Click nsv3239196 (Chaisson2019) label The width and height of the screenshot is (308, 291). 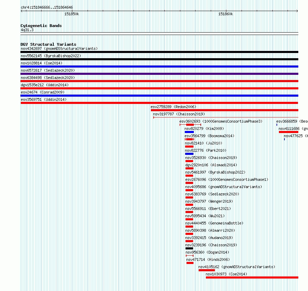pyautogui.click(x=211, y=245)
